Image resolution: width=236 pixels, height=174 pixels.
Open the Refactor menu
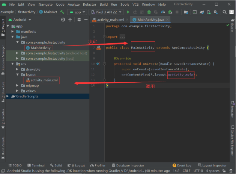pos(90,5)
